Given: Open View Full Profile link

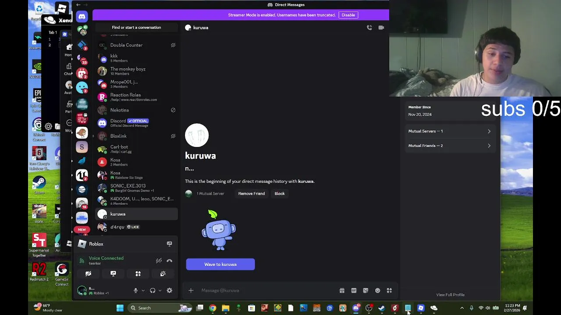Looking at the screenshot, I should (450, 295).
